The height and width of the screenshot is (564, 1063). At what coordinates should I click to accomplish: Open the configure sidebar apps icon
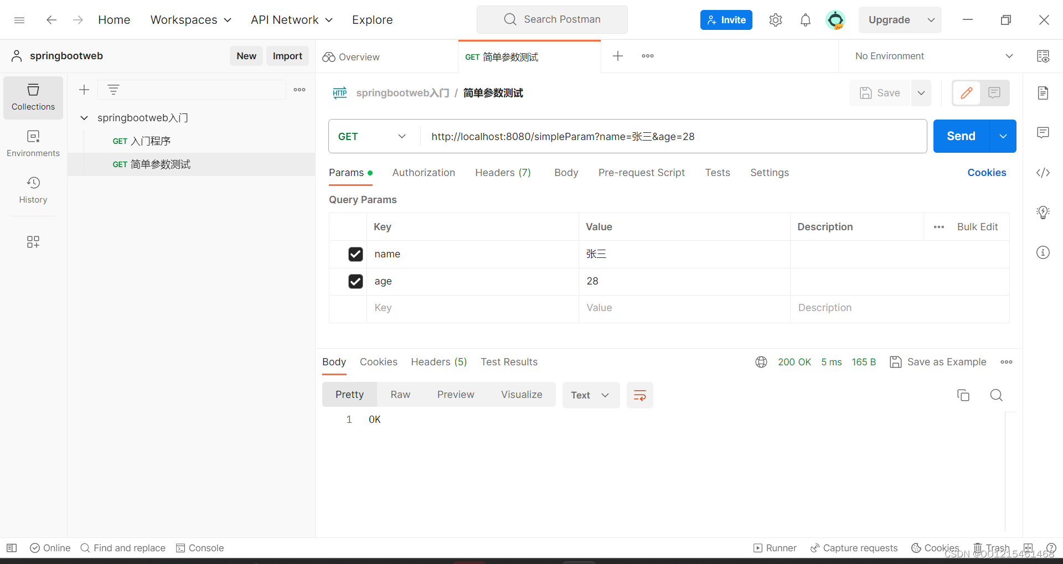point(33,242)
